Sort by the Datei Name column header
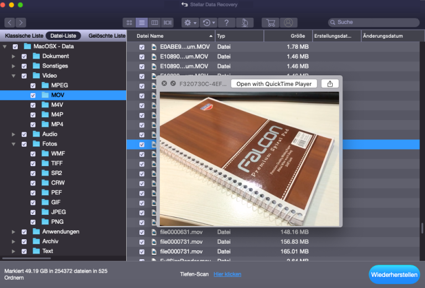 point(172,36)
